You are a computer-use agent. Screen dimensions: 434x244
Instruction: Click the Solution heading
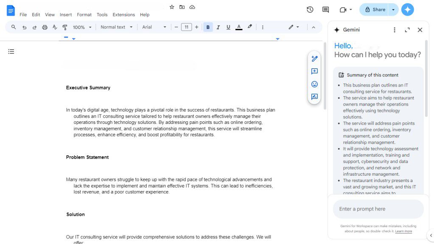point(75,214)
